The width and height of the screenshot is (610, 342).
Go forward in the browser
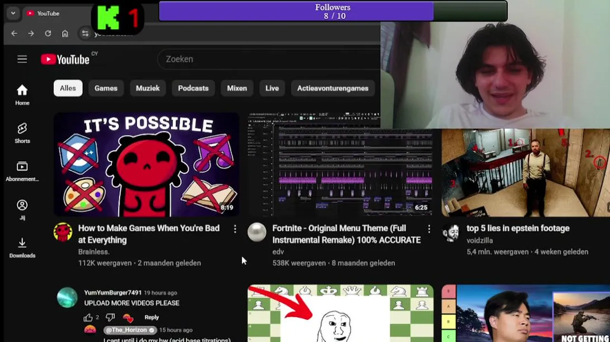pyautogui.click(x=31, y=33)
